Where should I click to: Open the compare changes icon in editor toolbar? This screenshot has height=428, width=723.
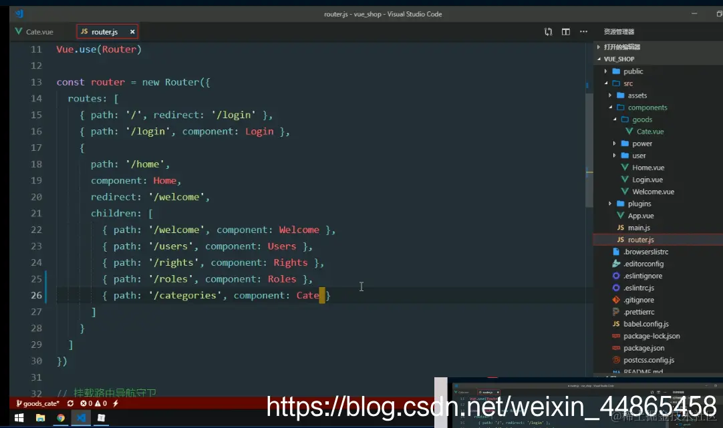click(x=548, y=32)
